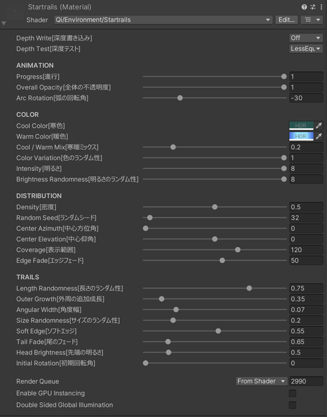Viewport: 327px width, 417px height.
Task: Open shader list options icon beside Edit
Action: [x=312, y=20]
